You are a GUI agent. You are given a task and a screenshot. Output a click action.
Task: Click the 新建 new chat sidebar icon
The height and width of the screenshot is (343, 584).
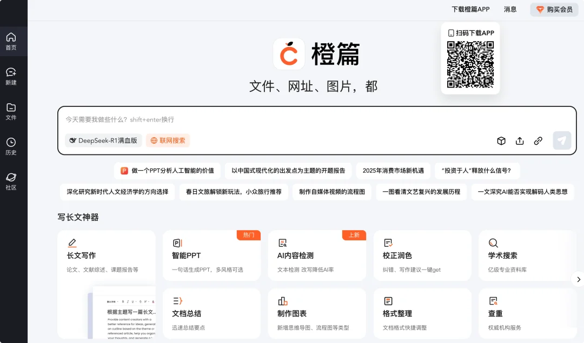[x=11, y=72]
